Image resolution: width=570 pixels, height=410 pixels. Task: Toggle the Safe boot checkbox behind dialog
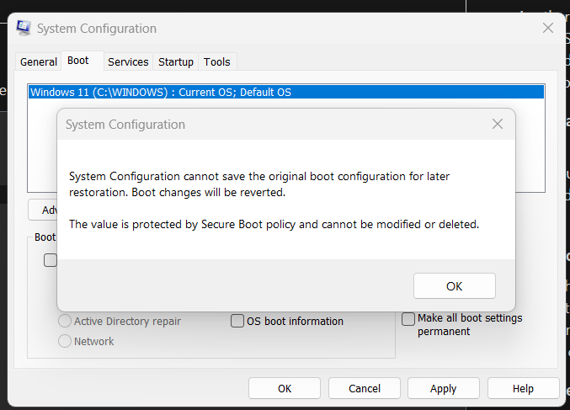[x=51, y=260]
